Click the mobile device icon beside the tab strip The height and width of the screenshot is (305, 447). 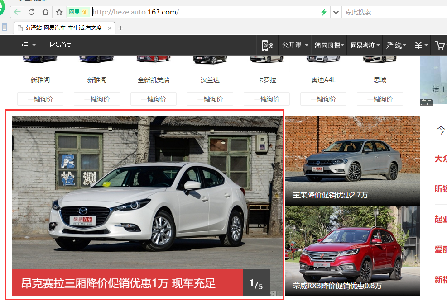(5, 27)
